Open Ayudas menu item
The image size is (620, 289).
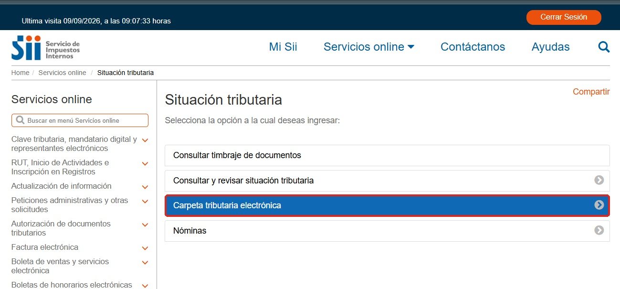click(x=550, y=47)
